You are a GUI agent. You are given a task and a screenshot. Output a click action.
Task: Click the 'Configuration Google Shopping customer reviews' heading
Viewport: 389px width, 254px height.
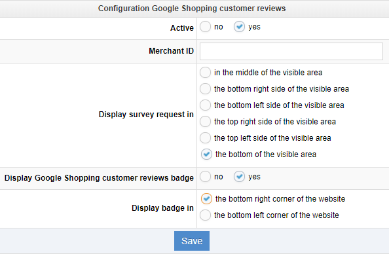(192, 9)
